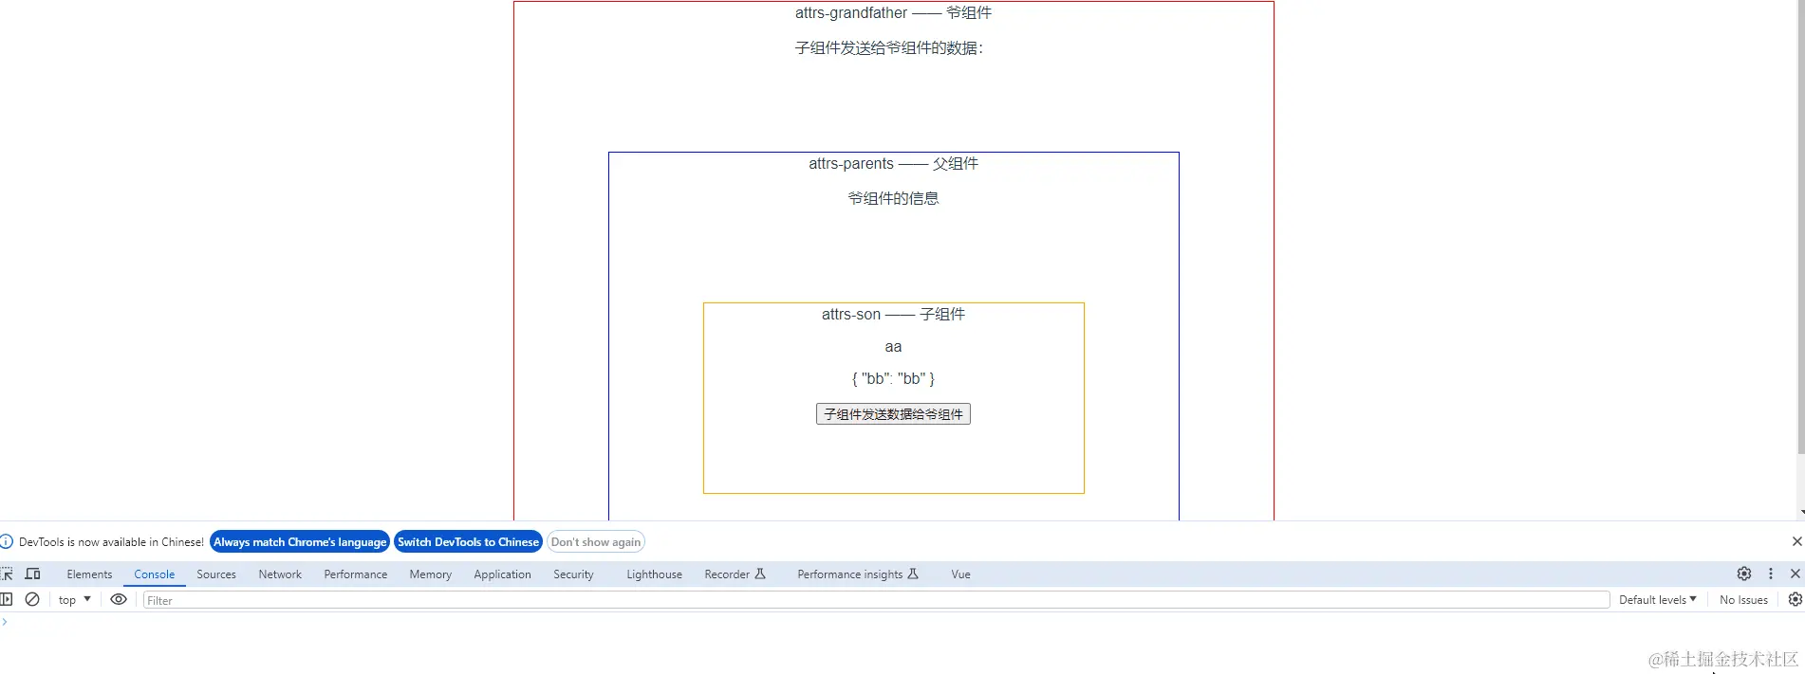Click Always match Chrome's language button

tap(300, 541)
